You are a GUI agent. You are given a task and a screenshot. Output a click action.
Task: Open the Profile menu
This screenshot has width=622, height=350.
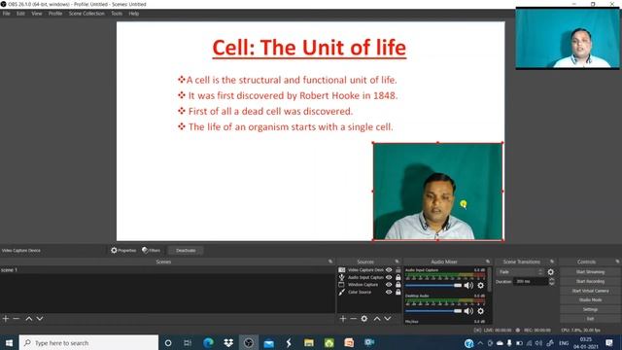pos(55,14)
